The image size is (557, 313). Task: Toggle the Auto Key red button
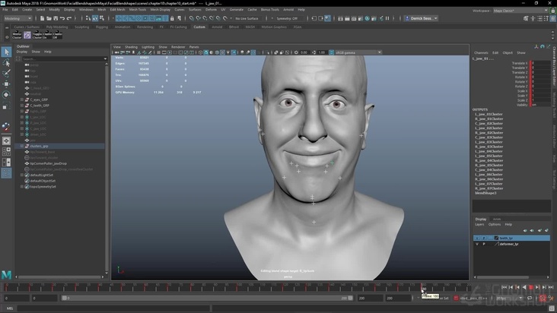click(x=543, y=298)
